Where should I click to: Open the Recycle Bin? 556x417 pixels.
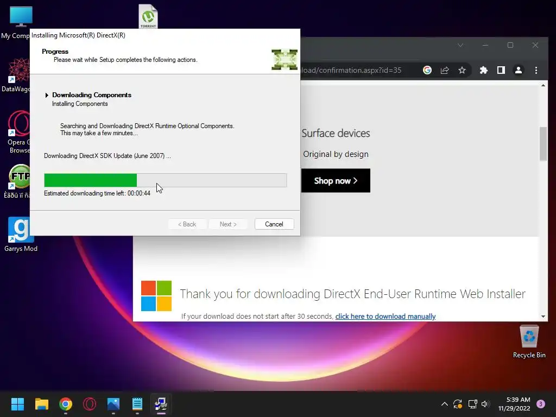[529, 342]
